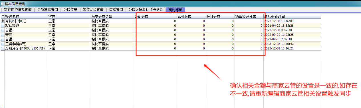361x108 pixels.
Task: Click timestamp 2022-09-02 11:23:25
Action: 279,35
